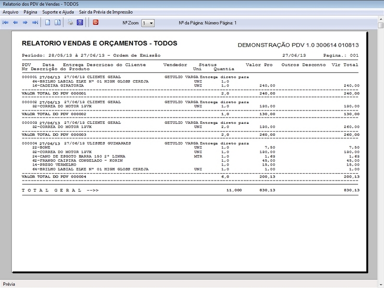
Task: Go to the previous page arrow
Action: [15, 23]
